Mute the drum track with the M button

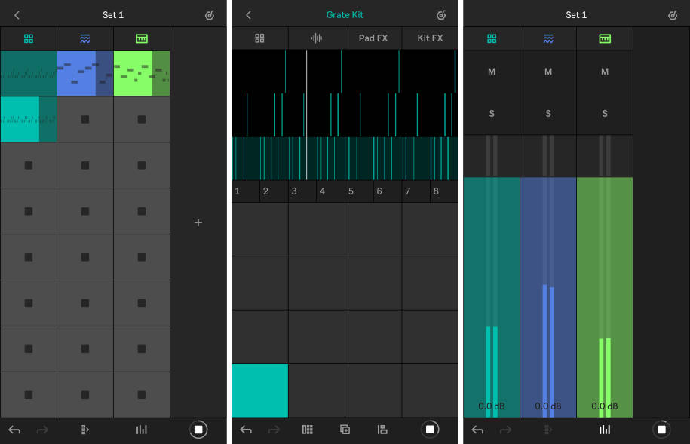pos(491,72)
